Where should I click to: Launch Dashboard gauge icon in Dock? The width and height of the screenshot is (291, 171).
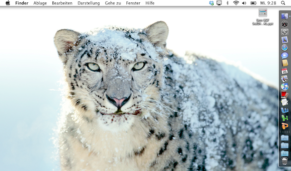(285, 24)
